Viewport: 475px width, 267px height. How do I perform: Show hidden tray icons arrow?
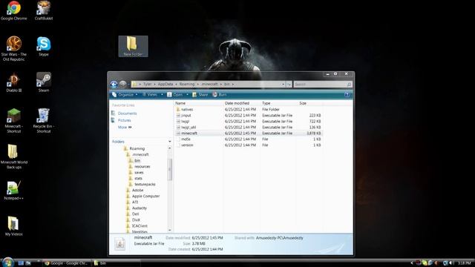(x=412, y=263)
